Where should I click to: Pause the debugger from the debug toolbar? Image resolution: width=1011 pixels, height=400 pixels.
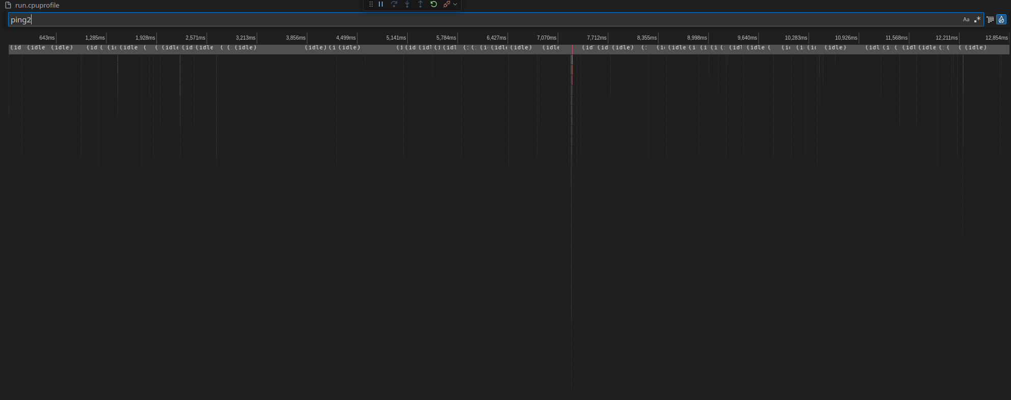381,4
